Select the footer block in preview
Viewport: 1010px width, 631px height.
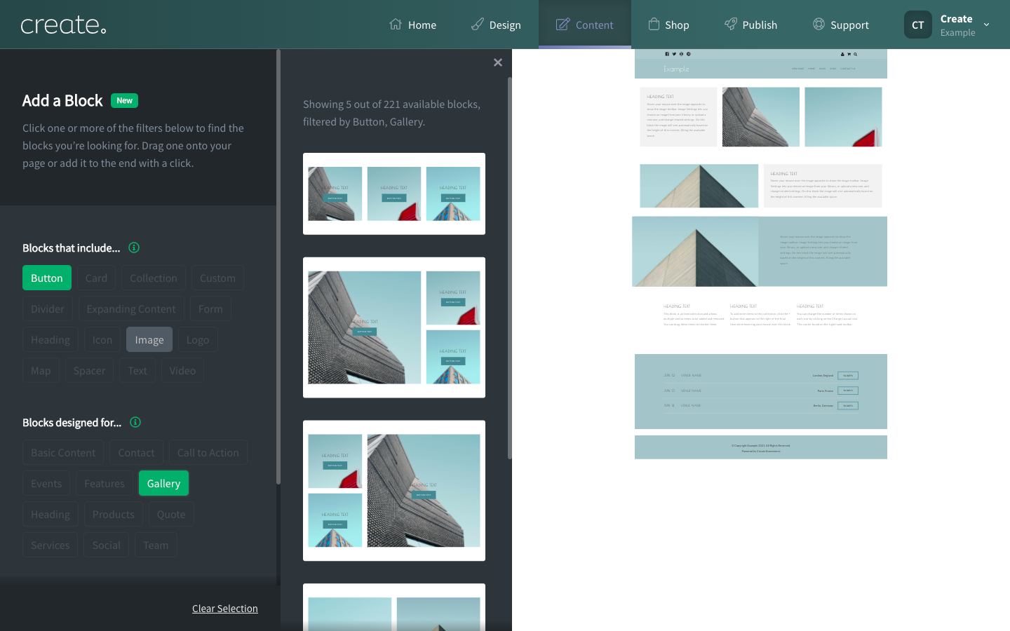(x=761, y=447)
